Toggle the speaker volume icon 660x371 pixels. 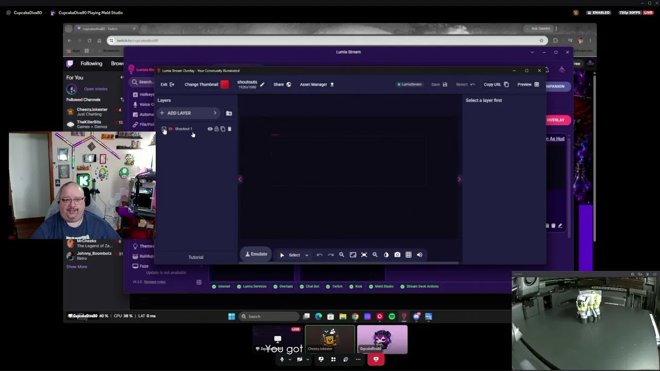[x=420, y=255]
